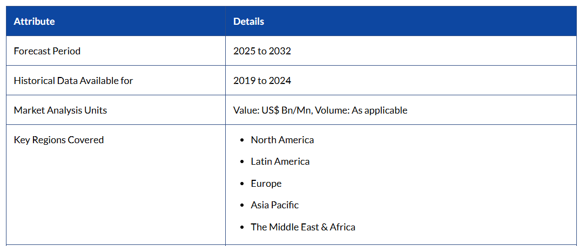This screenshot has height=246, width=579.
Task: Select the Key Regions Covered cell
Action: click(59, 140)
